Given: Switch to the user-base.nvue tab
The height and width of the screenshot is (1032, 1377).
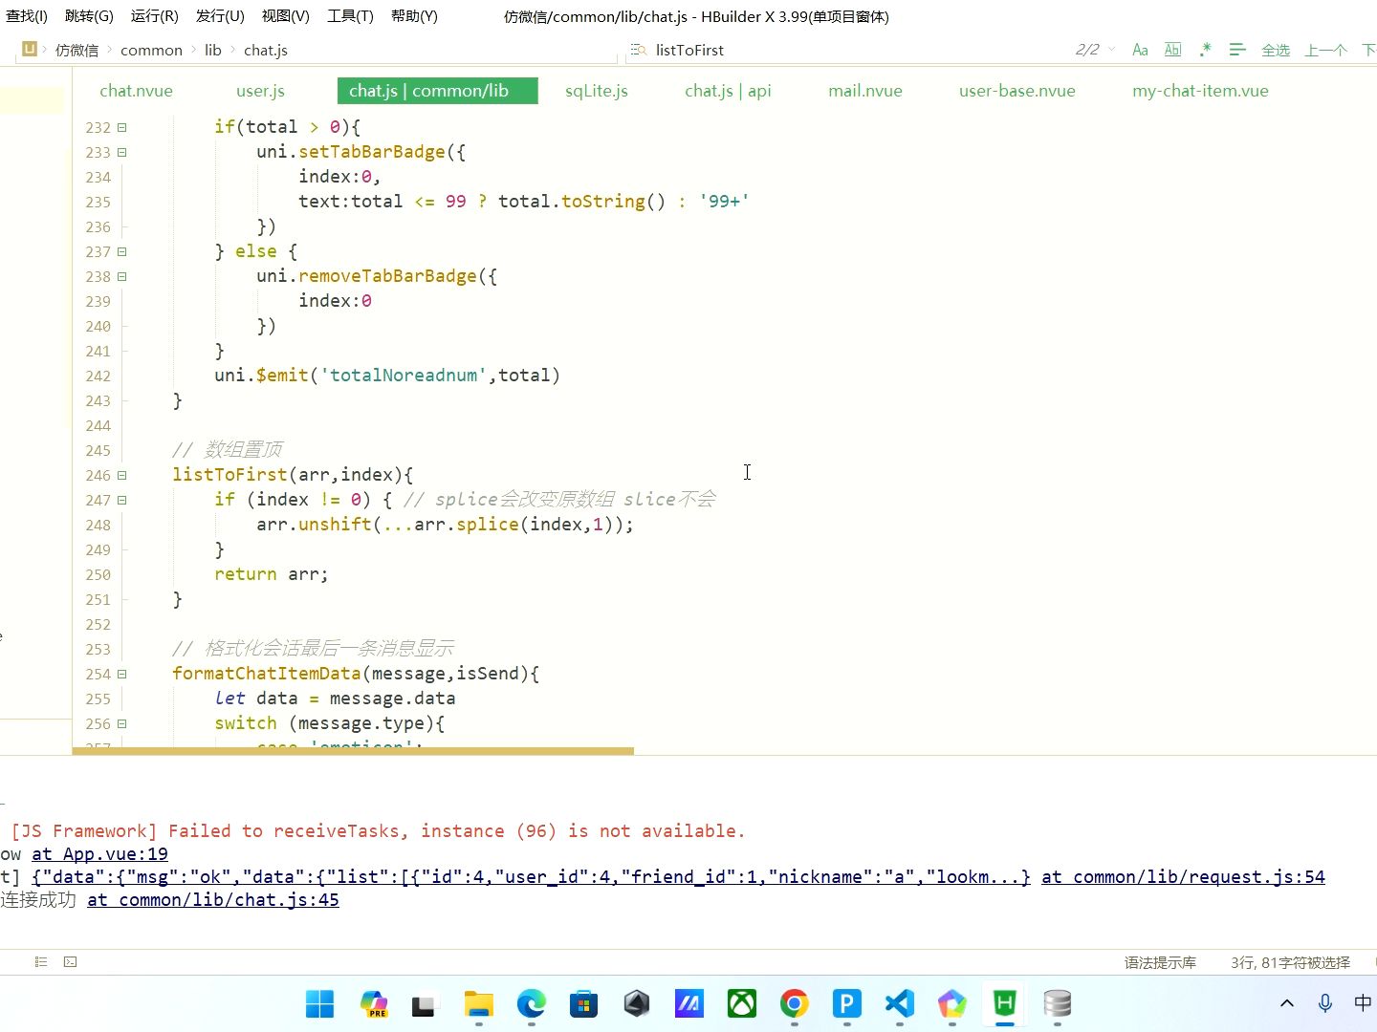Looking at the screenshot, I should click(1016, 91).
